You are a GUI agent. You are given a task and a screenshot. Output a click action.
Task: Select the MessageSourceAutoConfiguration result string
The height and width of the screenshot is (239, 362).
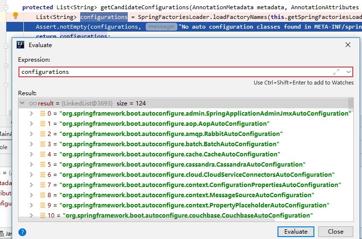pyautogui.click(x=187, y=195)
